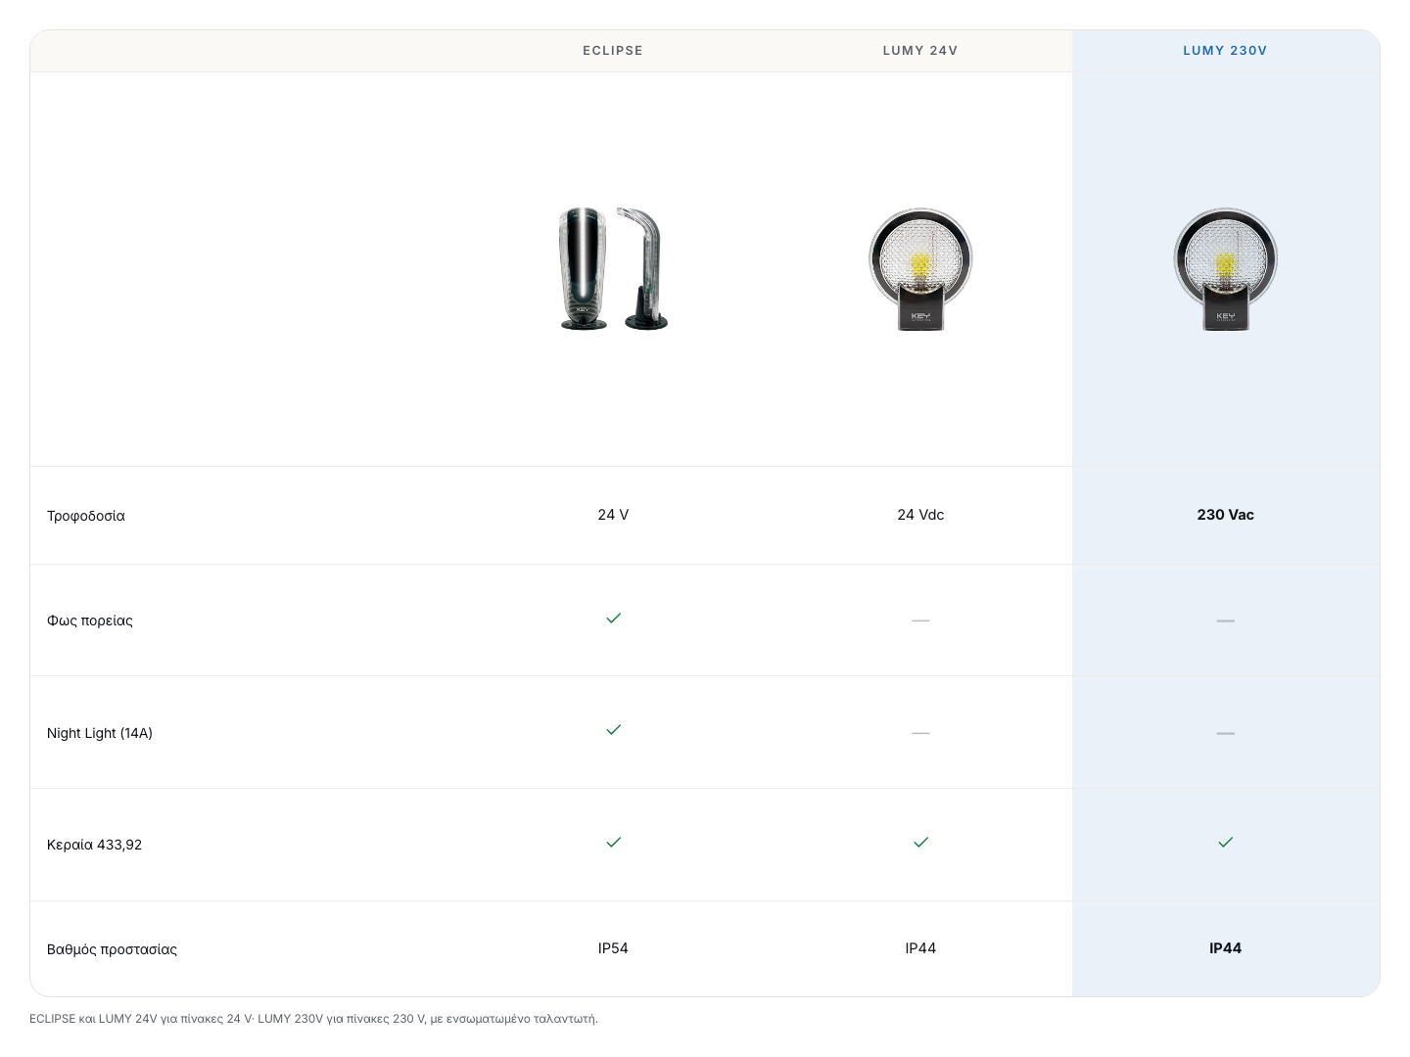
Task: Click the LUMY 230V dash in Φως πορείας row
Action: click(1225, 620)
